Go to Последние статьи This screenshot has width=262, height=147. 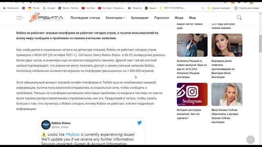tap(85, 18)
